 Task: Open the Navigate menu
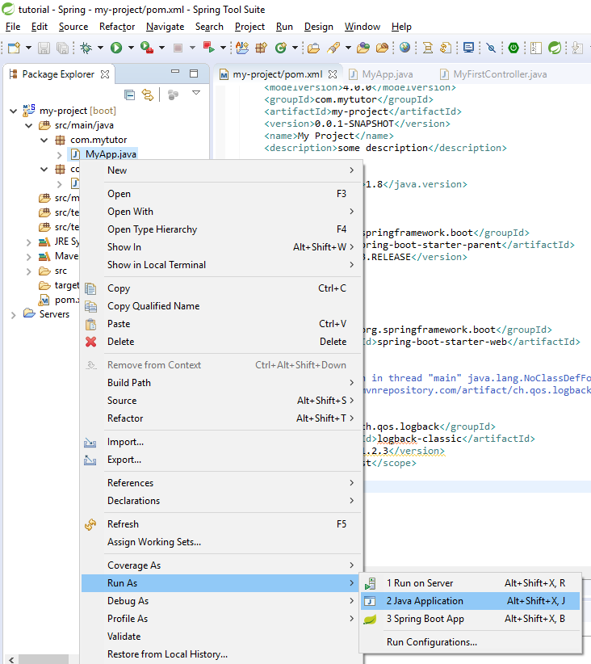point(165,27)
